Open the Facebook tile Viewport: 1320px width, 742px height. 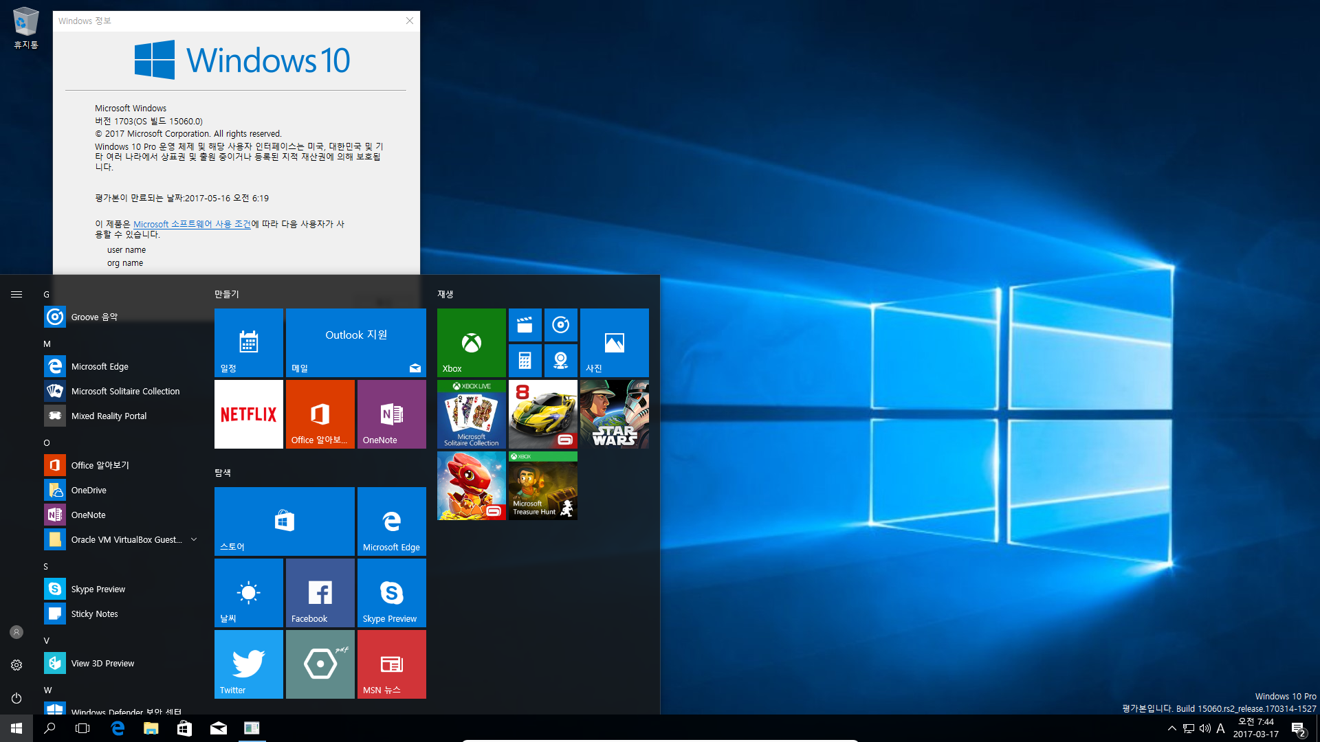320,592
